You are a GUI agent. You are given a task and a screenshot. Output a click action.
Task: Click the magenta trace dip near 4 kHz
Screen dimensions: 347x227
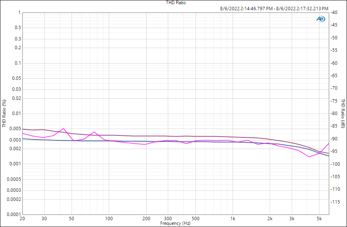pyautogui.click(x=309, y=157)
